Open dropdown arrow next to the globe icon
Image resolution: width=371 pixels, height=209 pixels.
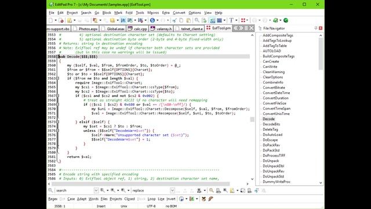pyautogui.click(x=157, y=20)
